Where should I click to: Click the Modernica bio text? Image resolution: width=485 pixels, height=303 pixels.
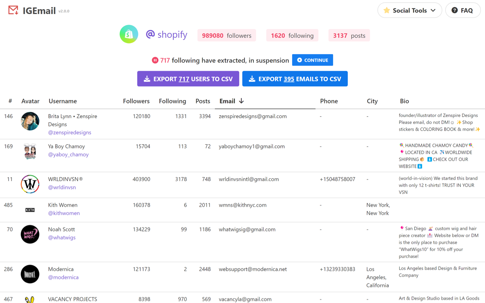click(438, 272)
